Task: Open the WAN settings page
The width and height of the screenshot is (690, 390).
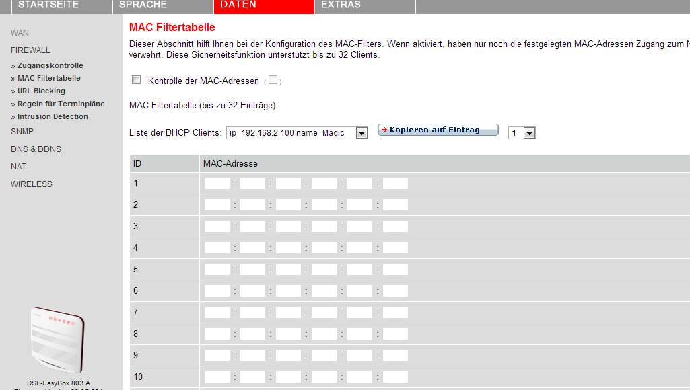Action: coord(19,32)
